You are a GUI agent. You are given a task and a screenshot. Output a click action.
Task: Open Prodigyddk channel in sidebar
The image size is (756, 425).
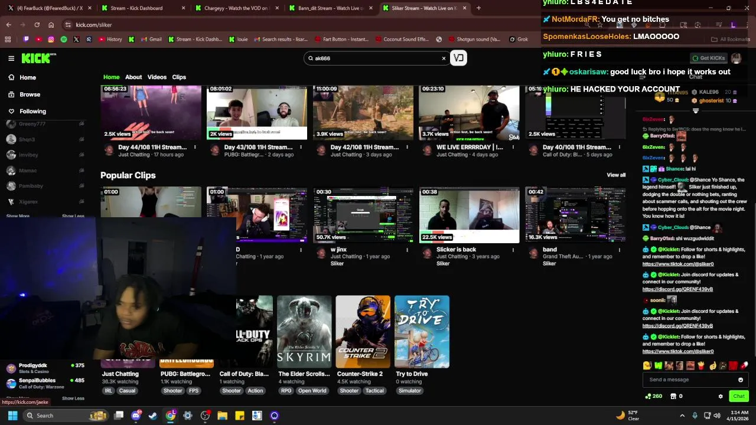[44, 368]
